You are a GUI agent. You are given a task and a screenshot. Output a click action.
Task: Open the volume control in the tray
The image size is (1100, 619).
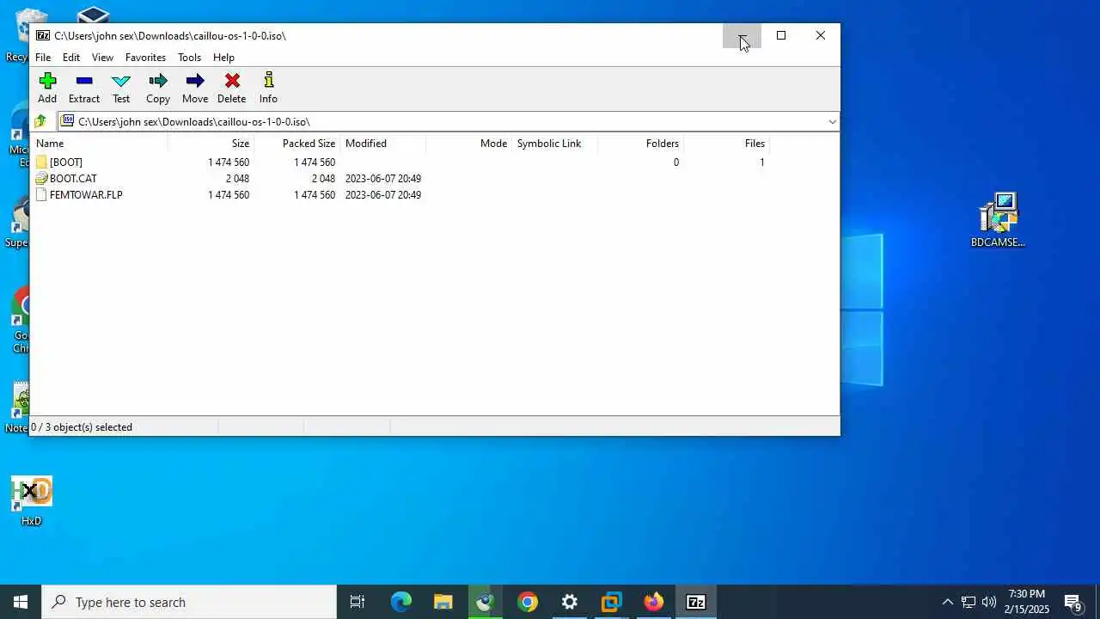point(989,602)
